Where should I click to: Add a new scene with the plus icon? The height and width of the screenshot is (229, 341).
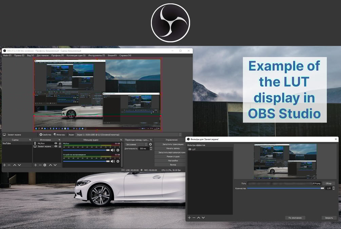pyautogui.click(x=4, y=165)
